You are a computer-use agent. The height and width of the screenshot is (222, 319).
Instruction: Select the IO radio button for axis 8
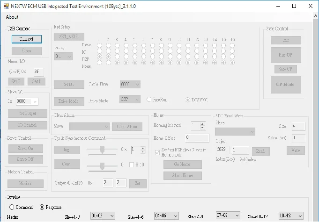point(161,51)
